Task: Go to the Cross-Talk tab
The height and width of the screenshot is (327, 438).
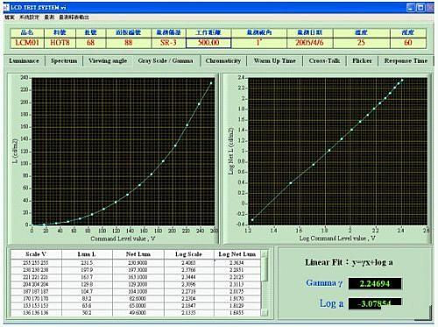Action: coord(324,60)
